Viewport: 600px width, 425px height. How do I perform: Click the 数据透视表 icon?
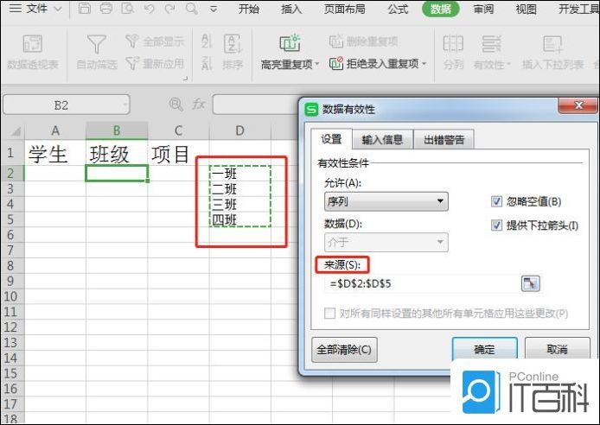click(x=33, y=44)
